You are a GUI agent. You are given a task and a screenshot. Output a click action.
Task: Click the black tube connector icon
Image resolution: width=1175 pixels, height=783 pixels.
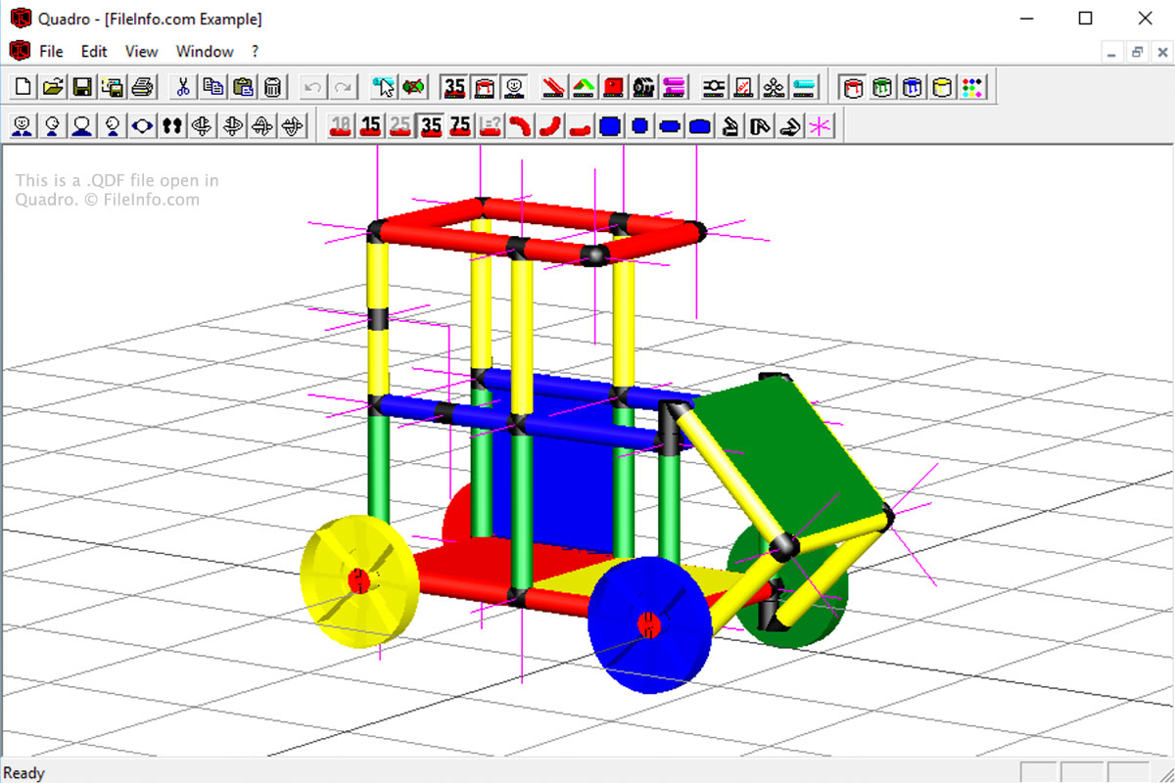(x=715, y=87)
